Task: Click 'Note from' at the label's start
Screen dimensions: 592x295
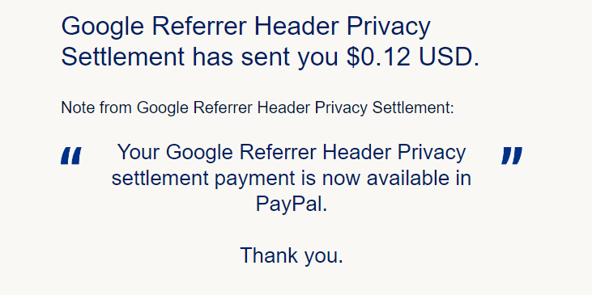Action: [x=96, y=107]
